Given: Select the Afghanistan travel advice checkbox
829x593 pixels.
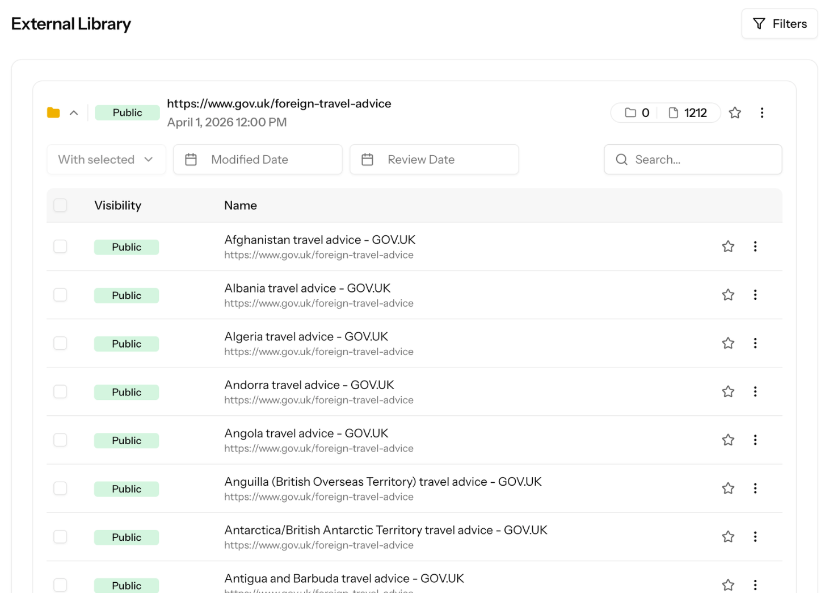Looking at the screenshot, I should 60,247.
